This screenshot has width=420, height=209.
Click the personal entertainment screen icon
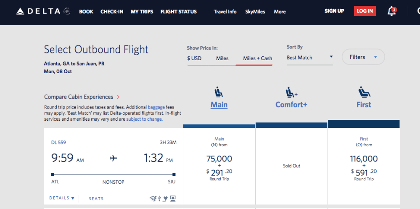coord(173,198)
